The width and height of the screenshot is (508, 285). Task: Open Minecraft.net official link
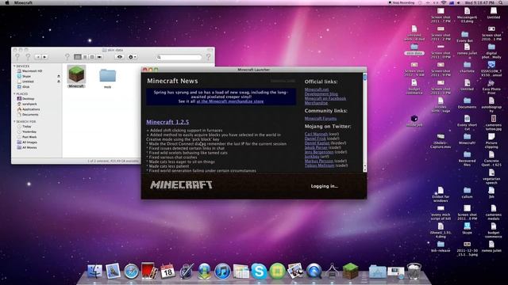pos(317,89)
